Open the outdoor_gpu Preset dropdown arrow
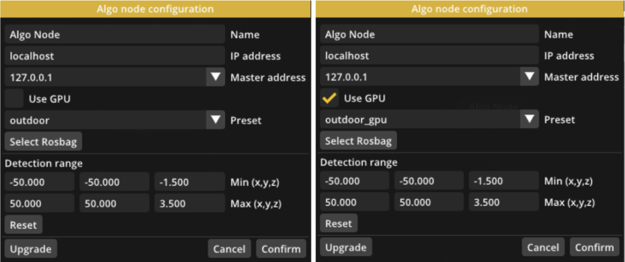This screenshot has width=625, height=262. coord(530,119)
